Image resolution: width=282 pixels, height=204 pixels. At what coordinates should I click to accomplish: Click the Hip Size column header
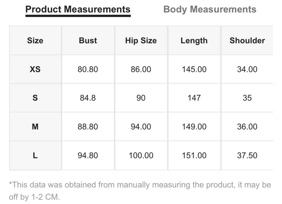click(141, 40)
